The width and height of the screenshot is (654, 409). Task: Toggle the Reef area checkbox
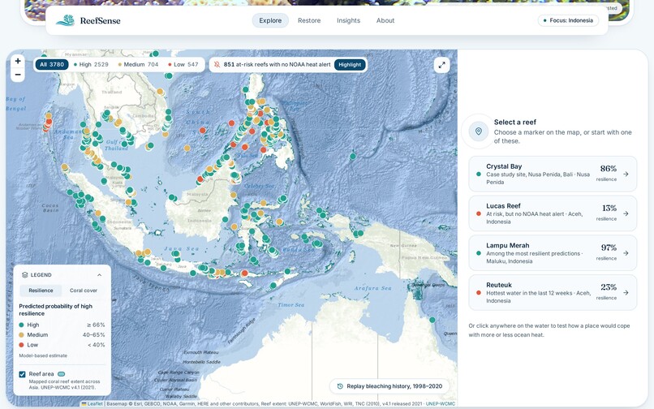[22, 374]
